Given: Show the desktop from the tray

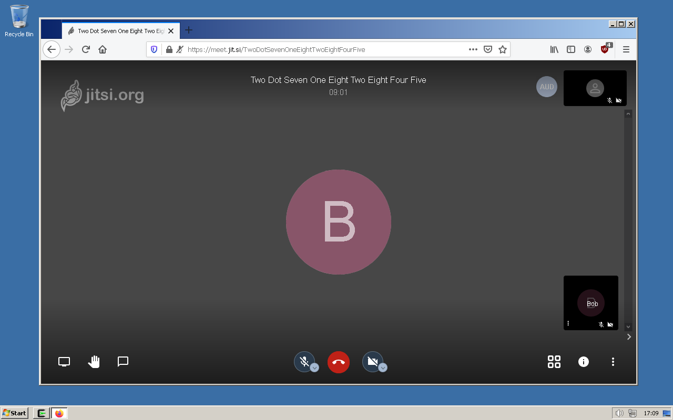Looking at the screenshot, I should pyautogui.click(x=667, y=413).
